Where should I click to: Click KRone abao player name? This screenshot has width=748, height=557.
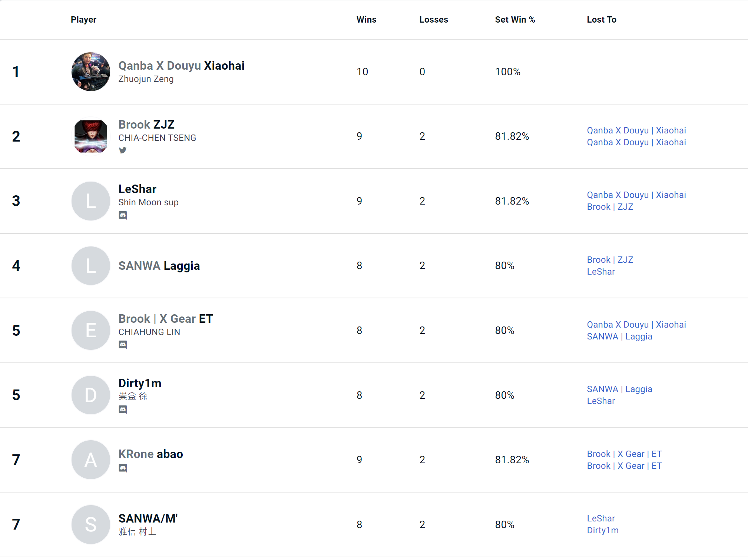click(x=150, y=454)
